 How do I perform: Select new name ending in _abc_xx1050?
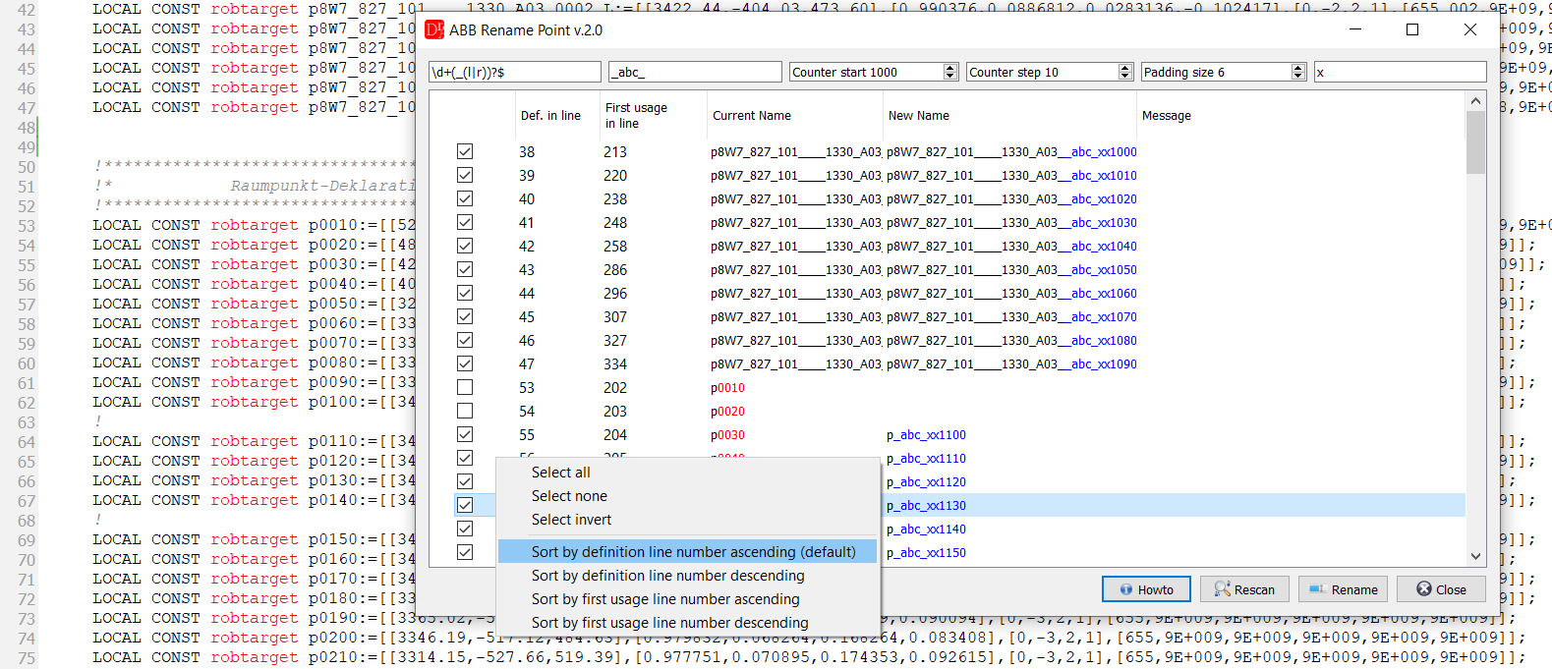(1011, 270)
